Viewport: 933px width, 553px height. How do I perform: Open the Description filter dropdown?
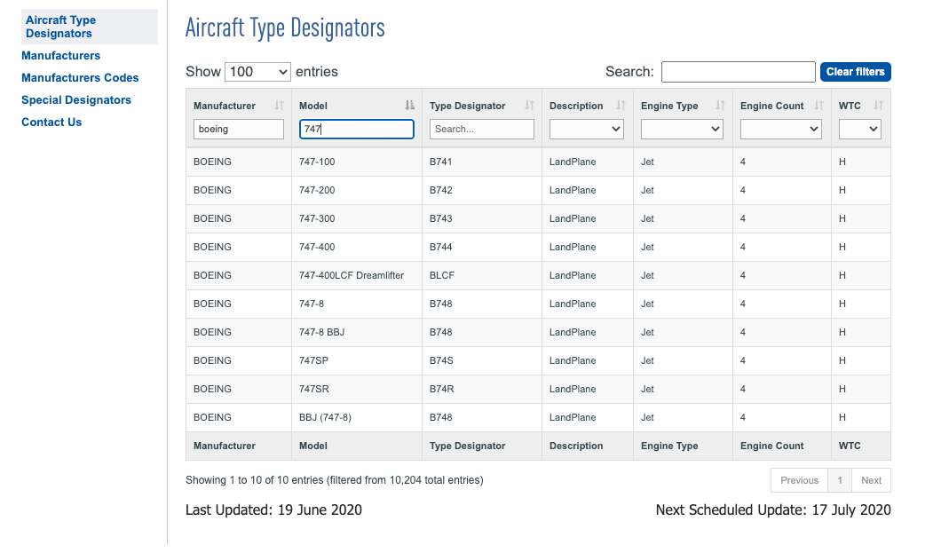[586, 130]
